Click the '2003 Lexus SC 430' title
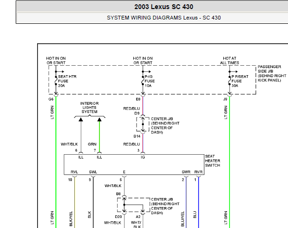Viewport: 288px width, 228px height. 164,7
